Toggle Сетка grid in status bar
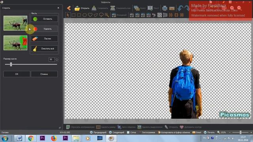Viewport: 253px width, 142px height. (x=131, y=133)
